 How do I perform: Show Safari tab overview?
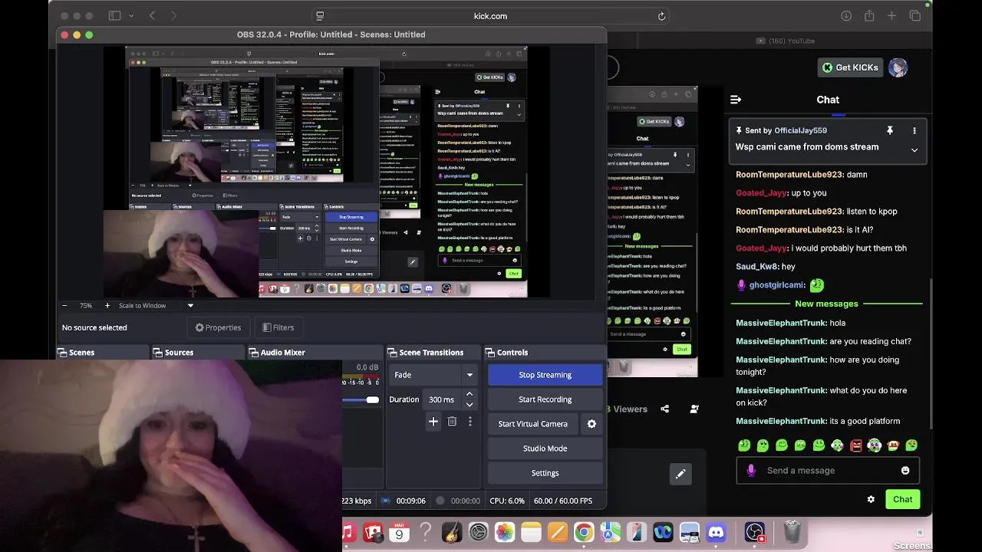click(914, 16)
